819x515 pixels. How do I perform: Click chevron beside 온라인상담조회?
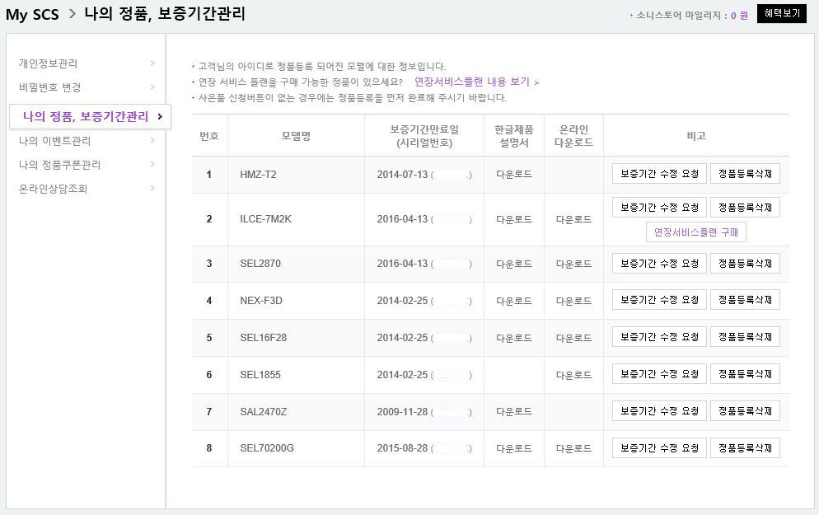[x=152, y=189]
